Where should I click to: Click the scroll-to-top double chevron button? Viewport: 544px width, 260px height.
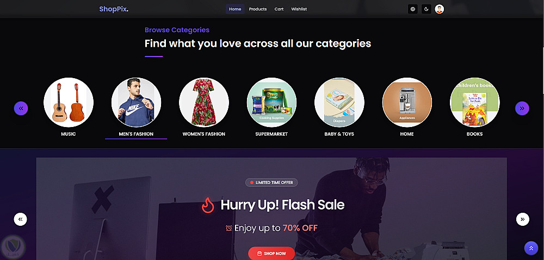tap(531, 248)
